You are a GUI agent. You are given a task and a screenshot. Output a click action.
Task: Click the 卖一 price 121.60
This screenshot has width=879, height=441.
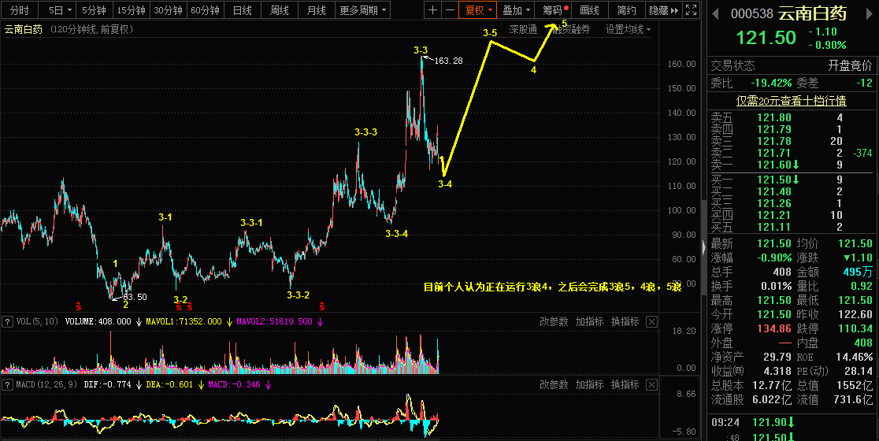pos(774,165)
